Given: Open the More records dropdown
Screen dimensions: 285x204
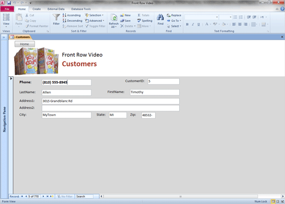Looking at the screenshot, I should pos(144,26).
